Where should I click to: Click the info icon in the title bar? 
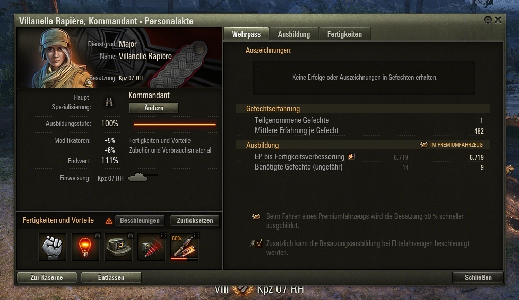488,20
